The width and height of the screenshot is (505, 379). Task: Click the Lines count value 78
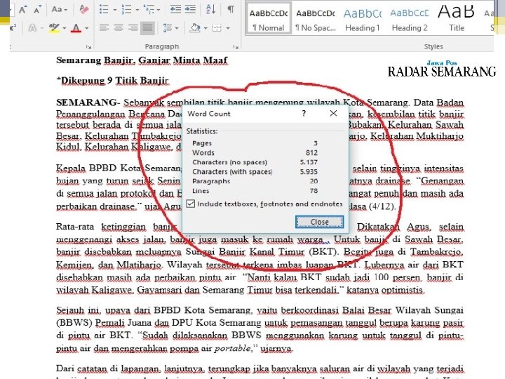314,191
